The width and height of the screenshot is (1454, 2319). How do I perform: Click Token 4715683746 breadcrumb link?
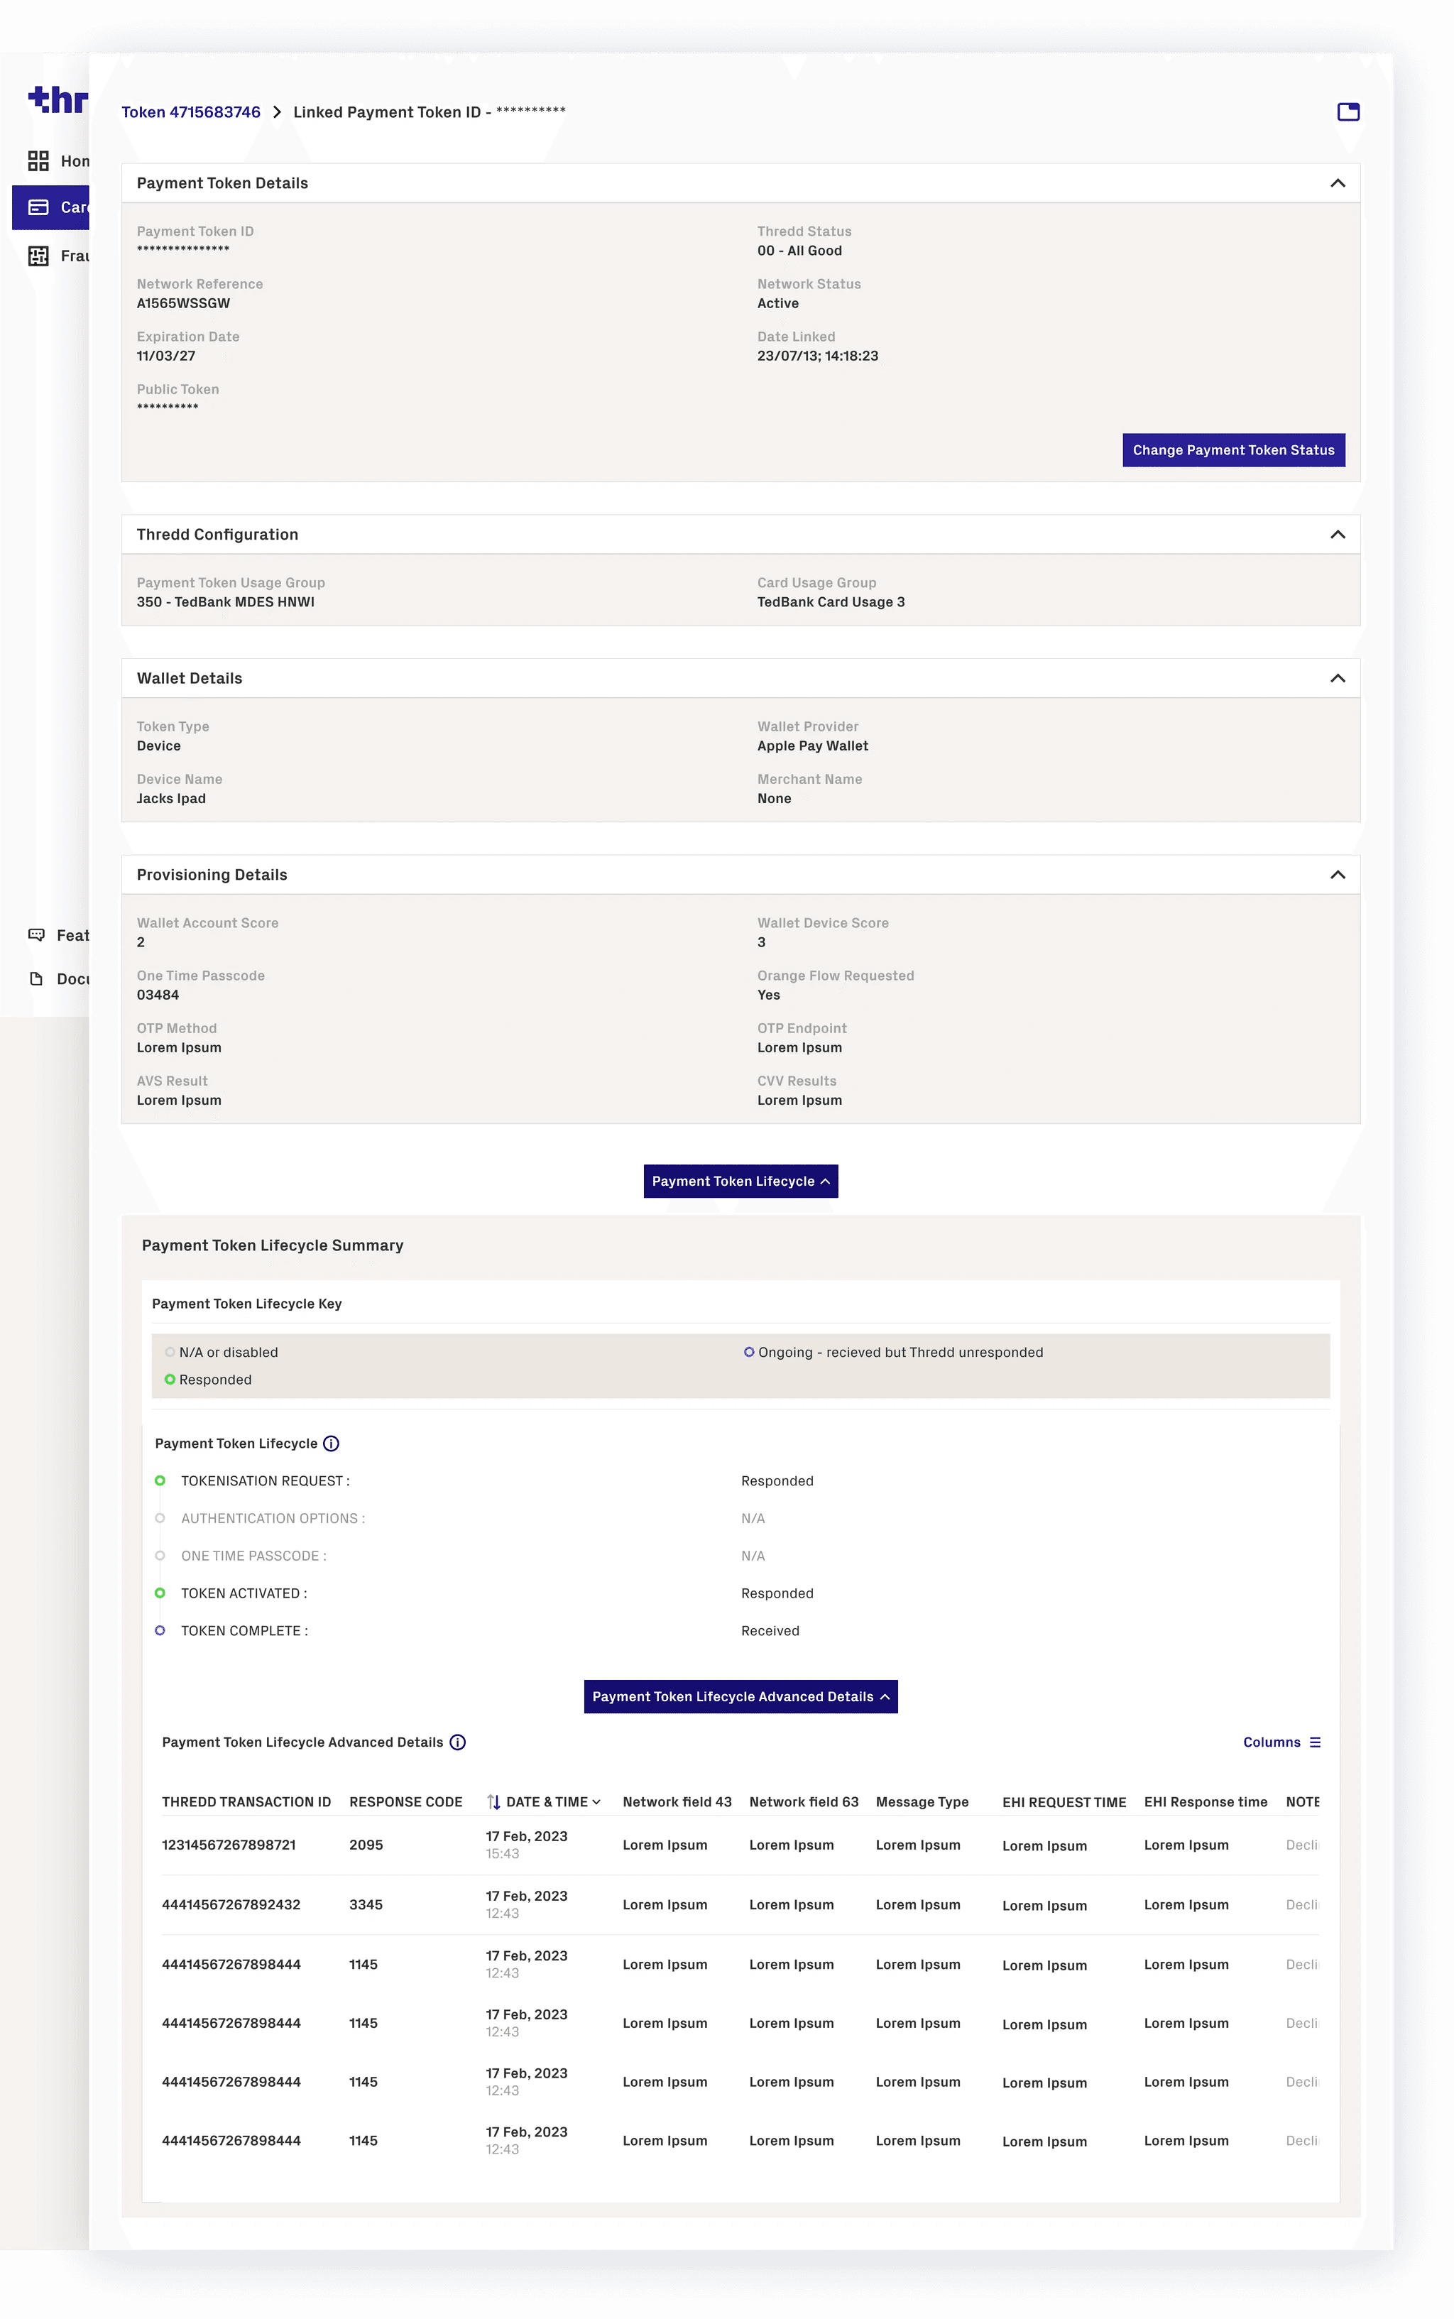tap(190, 112)
